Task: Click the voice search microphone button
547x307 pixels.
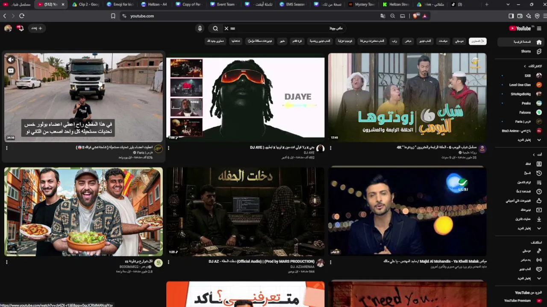Action: click(200, 29)
